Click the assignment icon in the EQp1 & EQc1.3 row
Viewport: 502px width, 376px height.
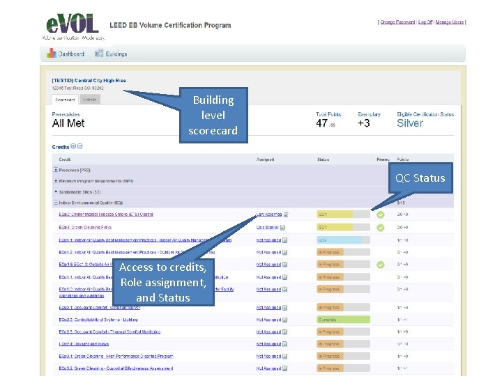(285, 265)
